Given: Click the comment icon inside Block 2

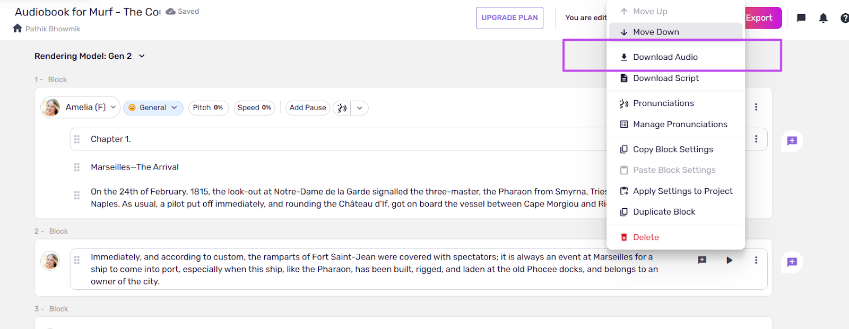Looking at the screenshot, I should (x=702, y=260).
